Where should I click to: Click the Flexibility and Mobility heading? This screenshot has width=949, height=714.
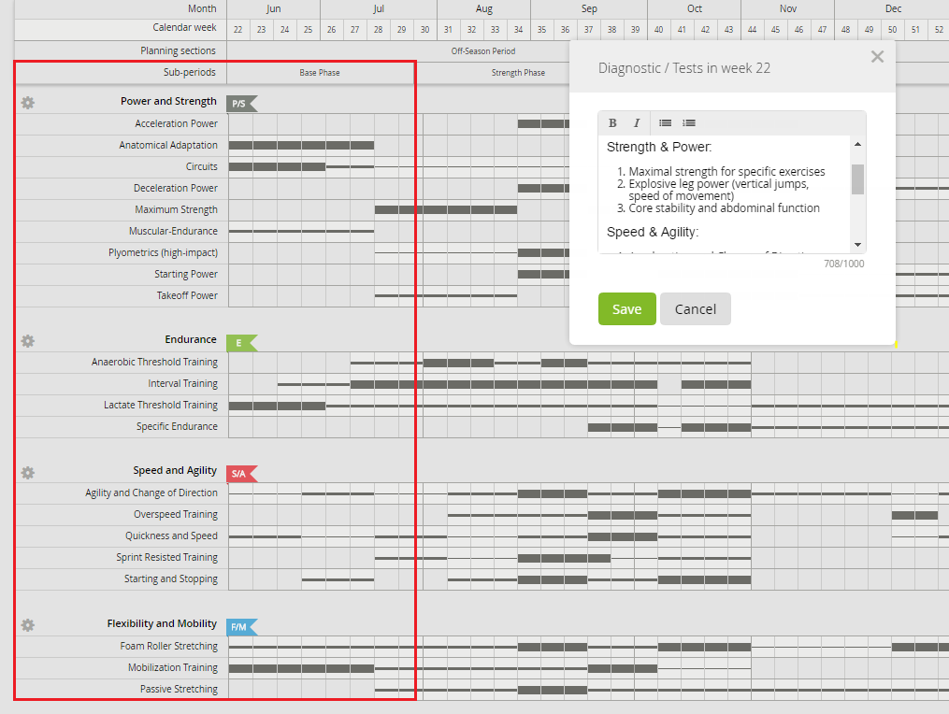[162, 623]
